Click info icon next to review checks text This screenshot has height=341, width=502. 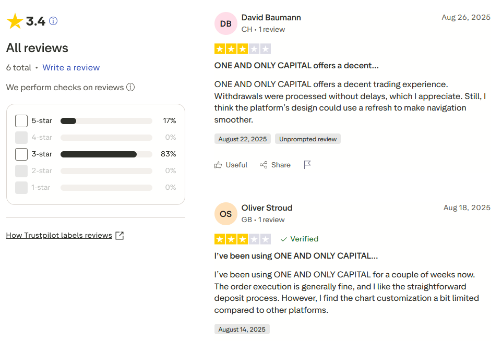130,87
